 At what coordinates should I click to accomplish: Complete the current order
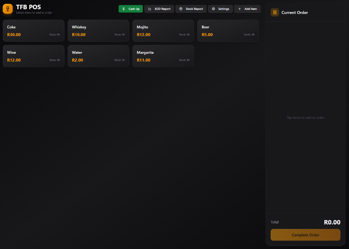tap(305, 235)
